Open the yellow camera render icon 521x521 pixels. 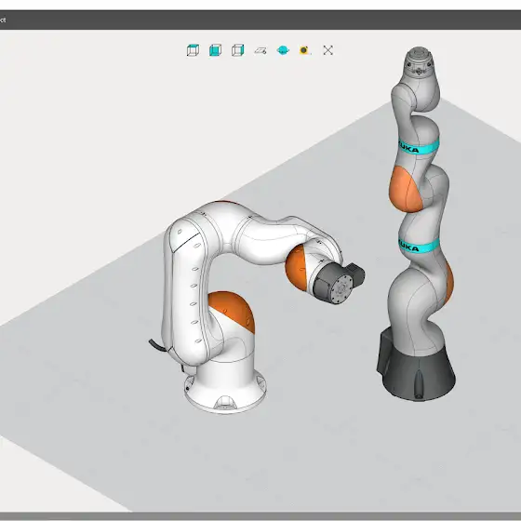305,50
